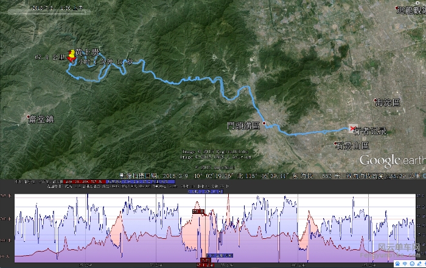Click the time slider bar at top left
The image size is (426, 268).
pyautogui.click(x=49, y=10)
